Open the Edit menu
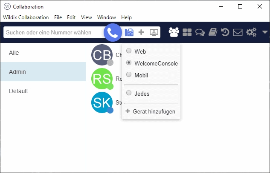Image resolution: width=270 pixels, height=173 pixels. (x=71, y=17)
